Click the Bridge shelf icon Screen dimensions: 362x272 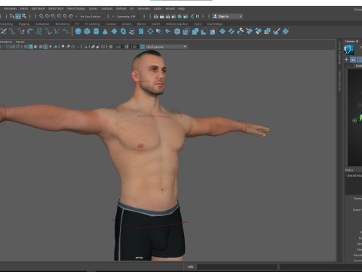point(232,32)
